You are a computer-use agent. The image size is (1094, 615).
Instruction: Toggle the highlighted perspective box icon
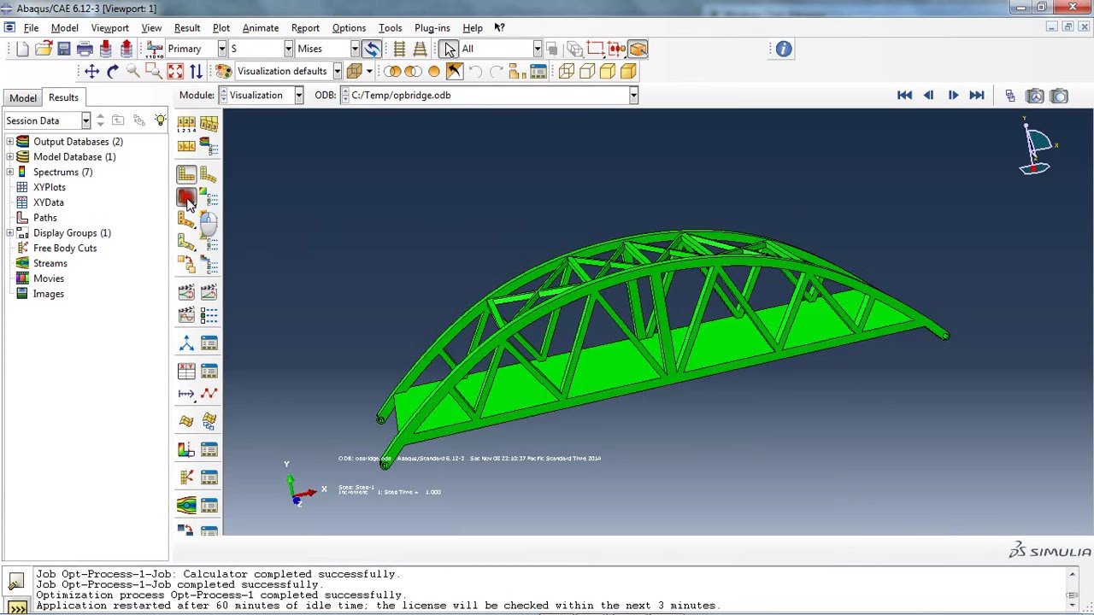coord(638,49)
